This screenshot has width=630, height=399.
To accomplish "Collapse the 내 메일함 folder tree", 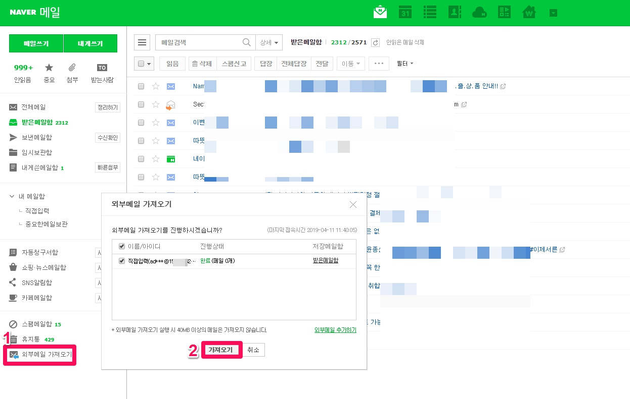I will [x=12, y=196].
